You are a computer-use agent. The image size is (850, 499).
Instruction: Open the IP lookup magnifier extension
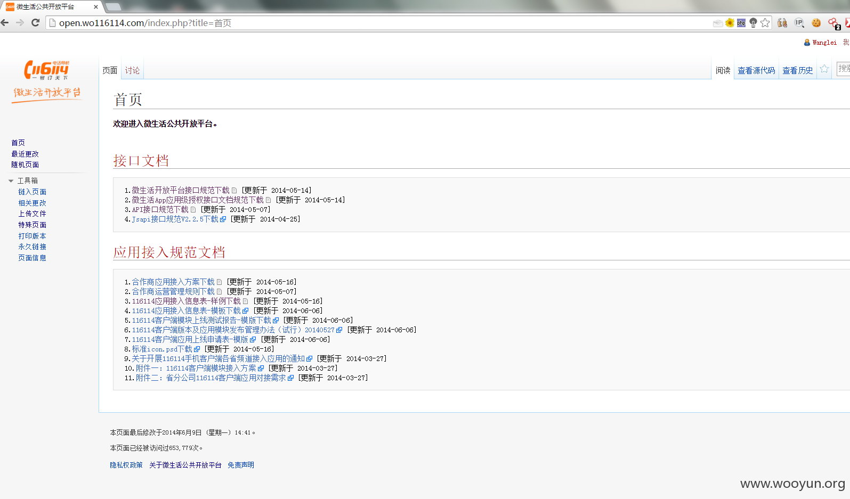[x=799, y=23]
